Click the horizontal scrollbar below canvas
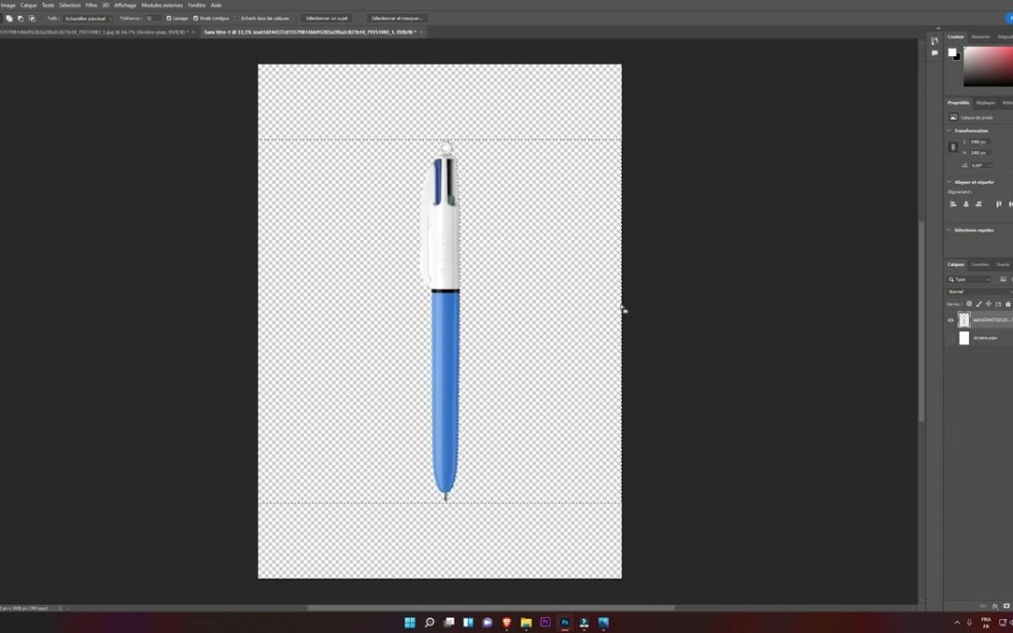The image size is (1013, 633). (491, 608)
